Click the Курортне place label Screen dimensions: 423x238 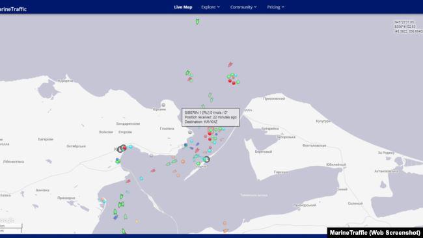[x=66, y=81]
